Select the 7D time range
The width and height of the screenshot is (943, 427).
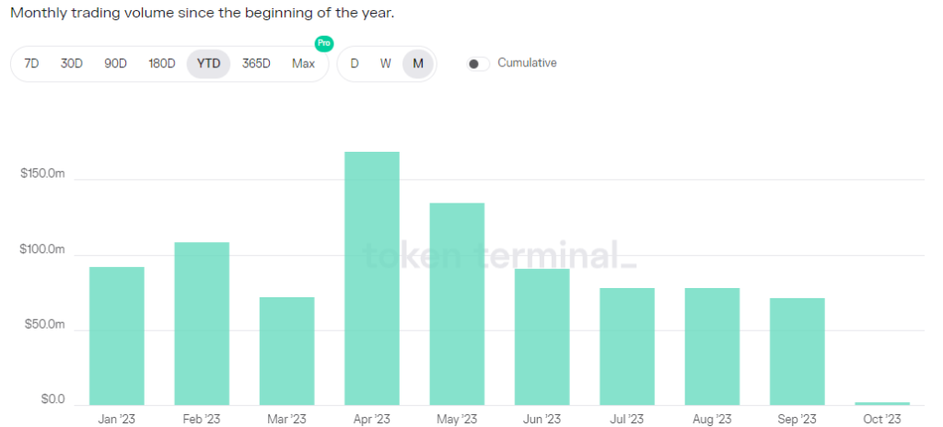(x=31, y=63)
